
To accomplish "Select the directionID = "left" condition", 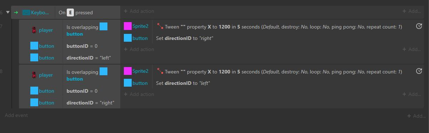I will coord(89,58).
